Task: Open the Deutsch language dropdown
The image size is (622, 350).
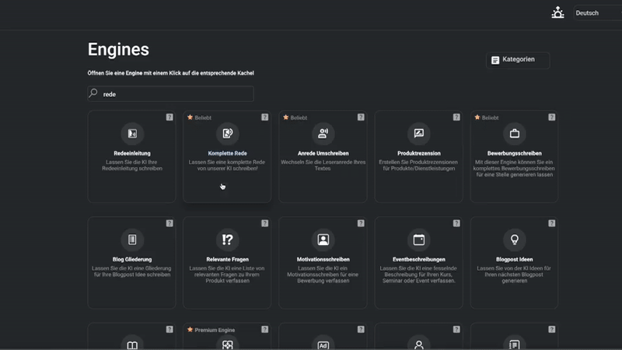Action: (597, 13)
